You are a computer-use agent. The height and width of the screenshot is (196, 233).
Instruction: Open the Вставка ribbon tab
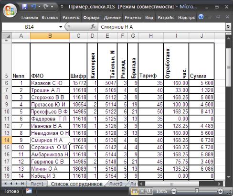click(x=50, y=17)
